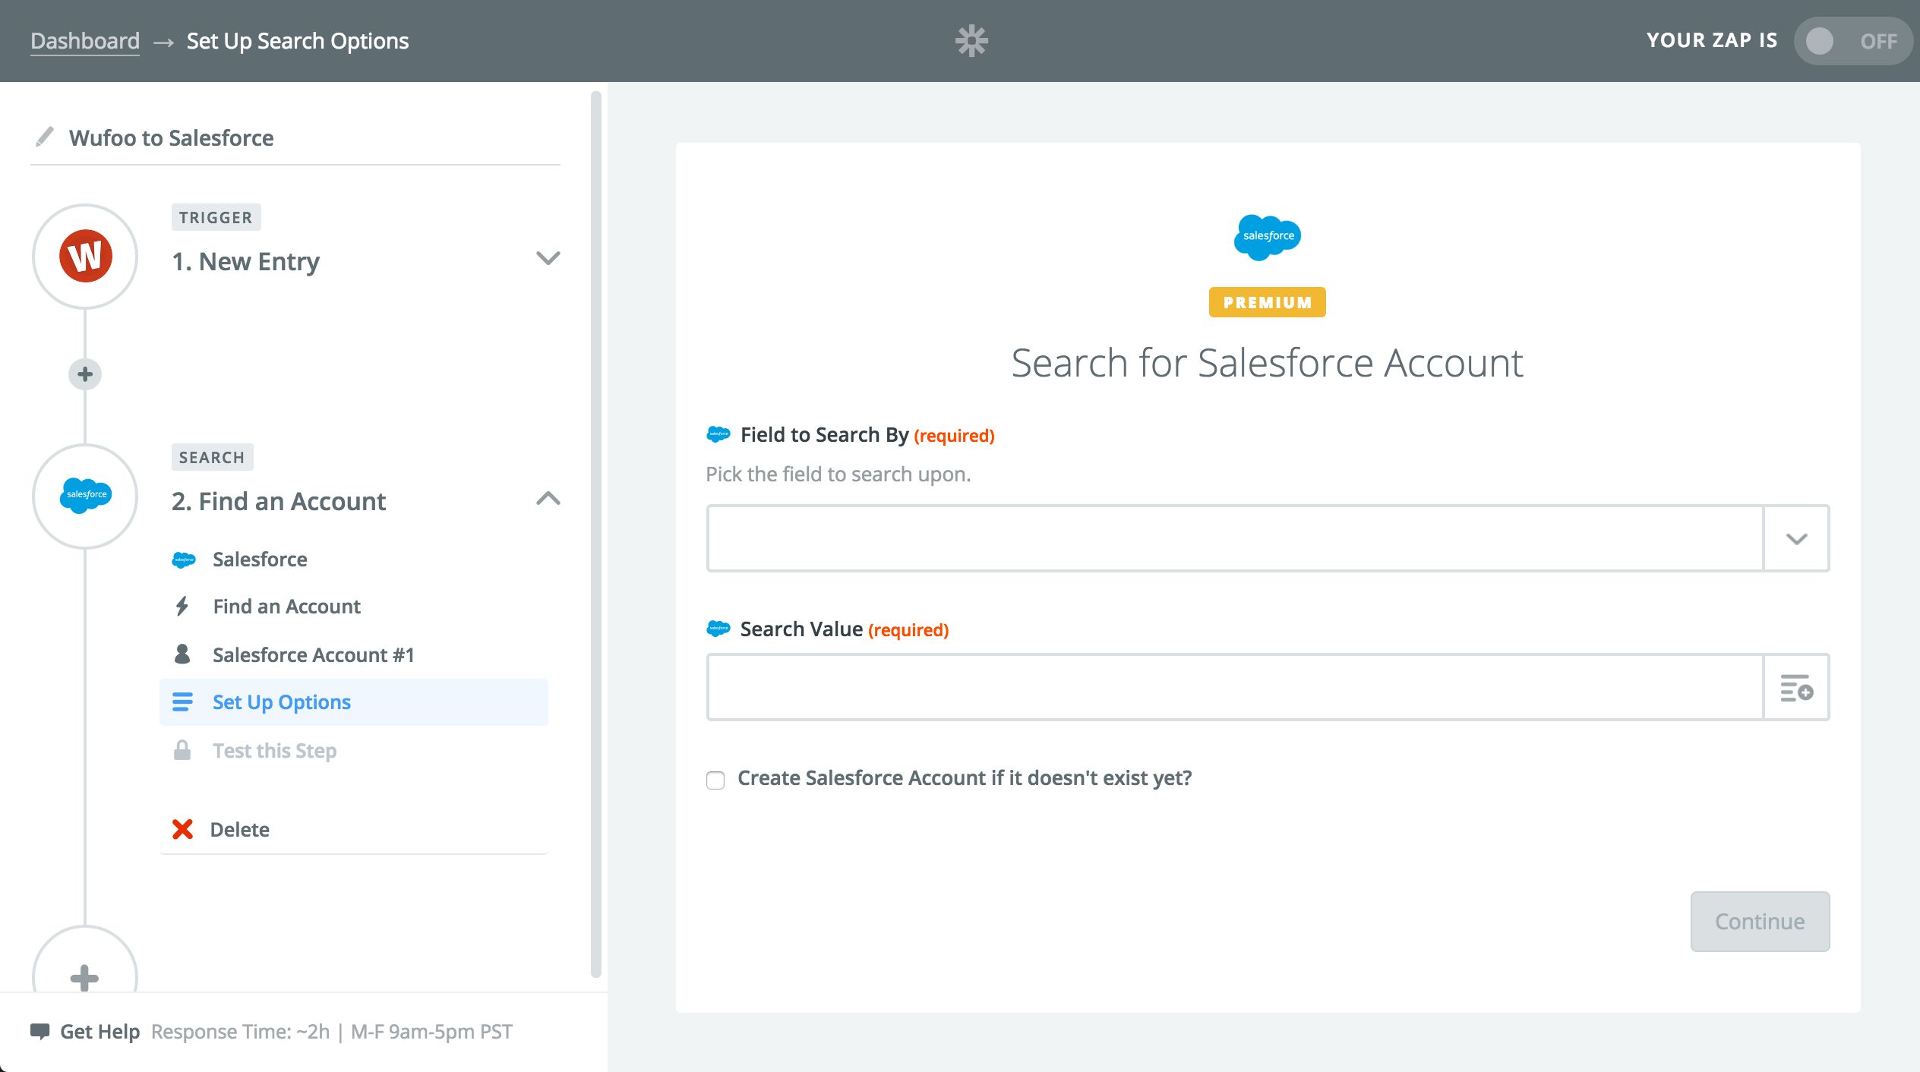Click into the Search Value input field

click(x=1234, y=688)
